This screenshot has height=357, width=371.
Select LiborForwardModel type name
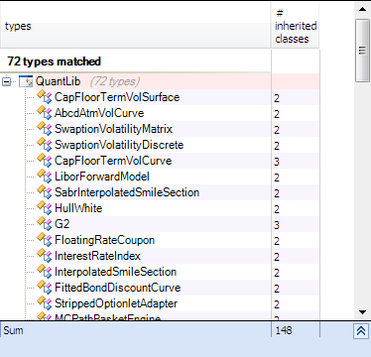click(x=102, y=177)
